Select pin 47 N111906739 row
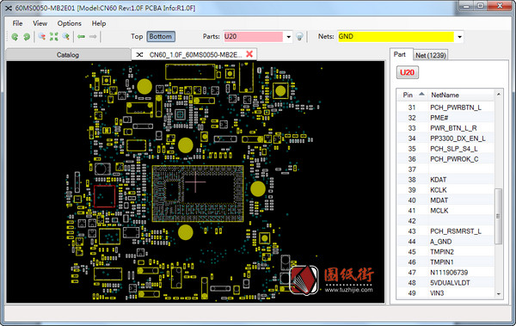 (x=445, y=273)
